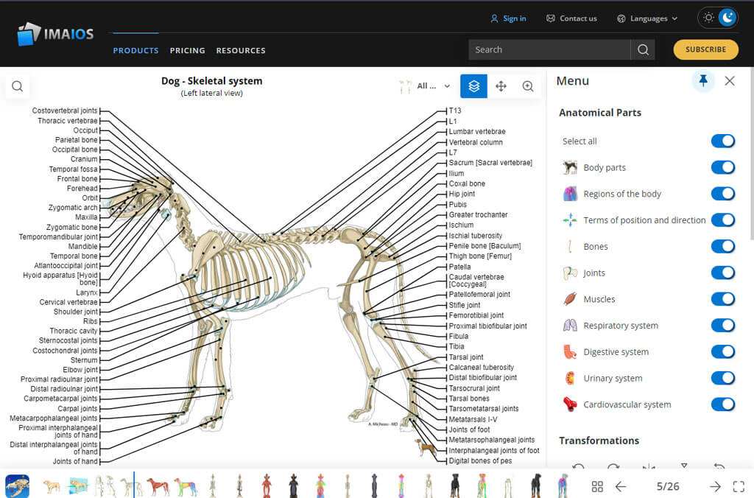Enter fullscreen mode from the bottom bar
The height and width of the screenshot is (498, 754).
pyautogui.click(x=739, y=486)
